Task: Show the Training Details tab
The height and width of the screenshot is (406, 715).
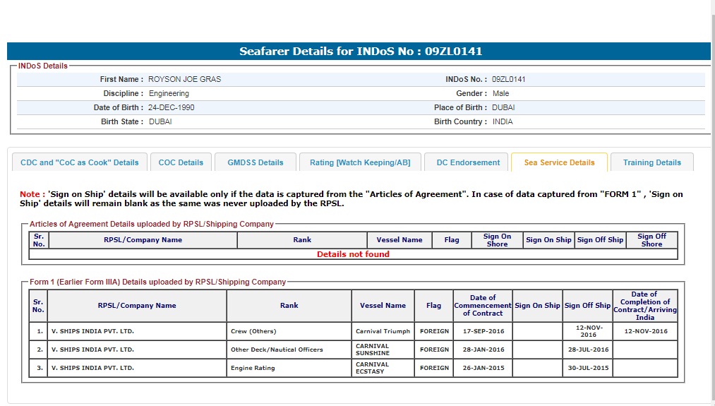Action: 651,162
